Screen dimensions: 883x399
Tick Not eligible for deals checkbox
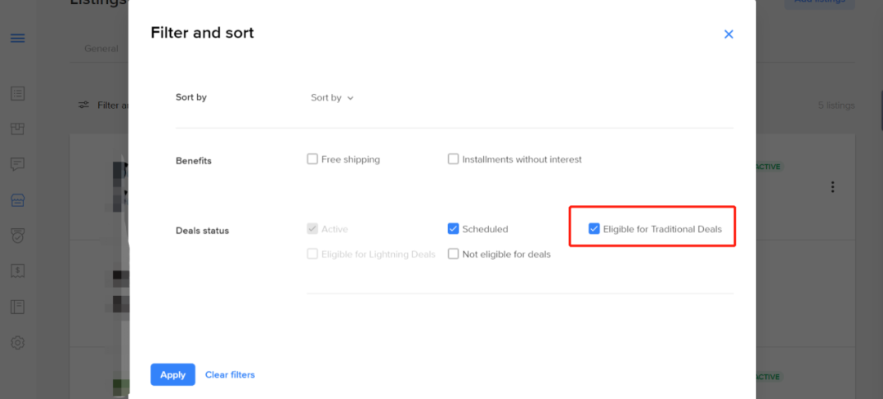click(x=453, y=253)
